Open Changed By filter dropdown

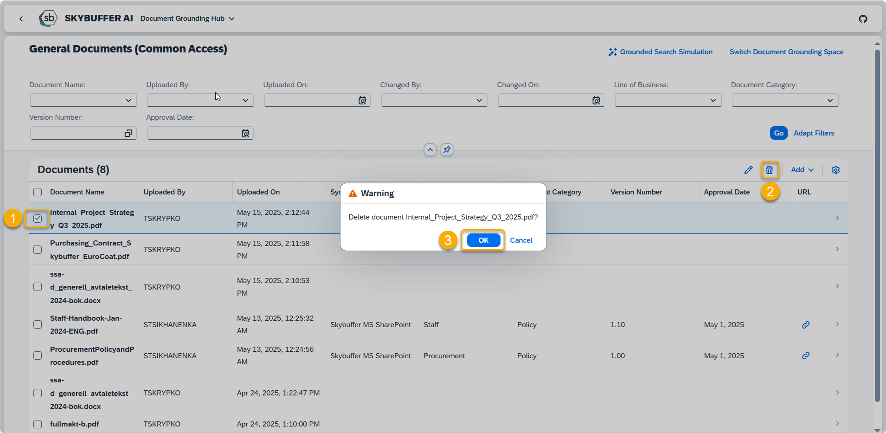click(x=479, y=100)
